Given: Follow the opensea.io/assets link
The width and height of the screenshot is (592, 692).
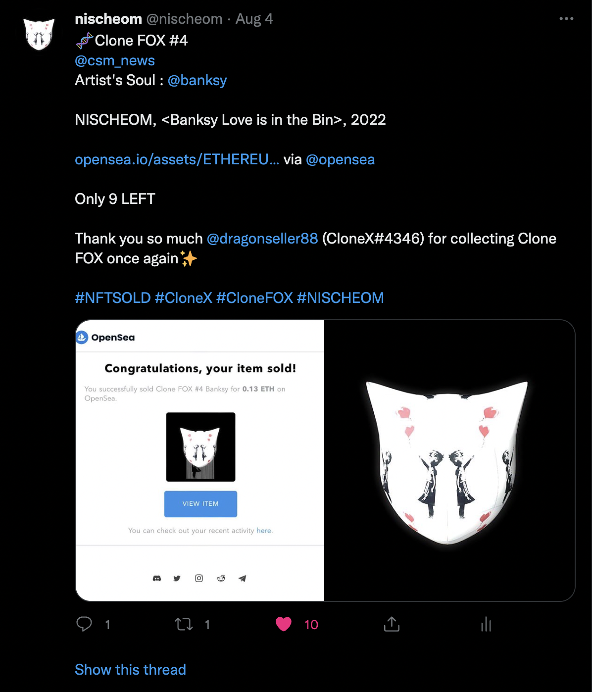Looking at the screenshot, I should coord(177,159).
